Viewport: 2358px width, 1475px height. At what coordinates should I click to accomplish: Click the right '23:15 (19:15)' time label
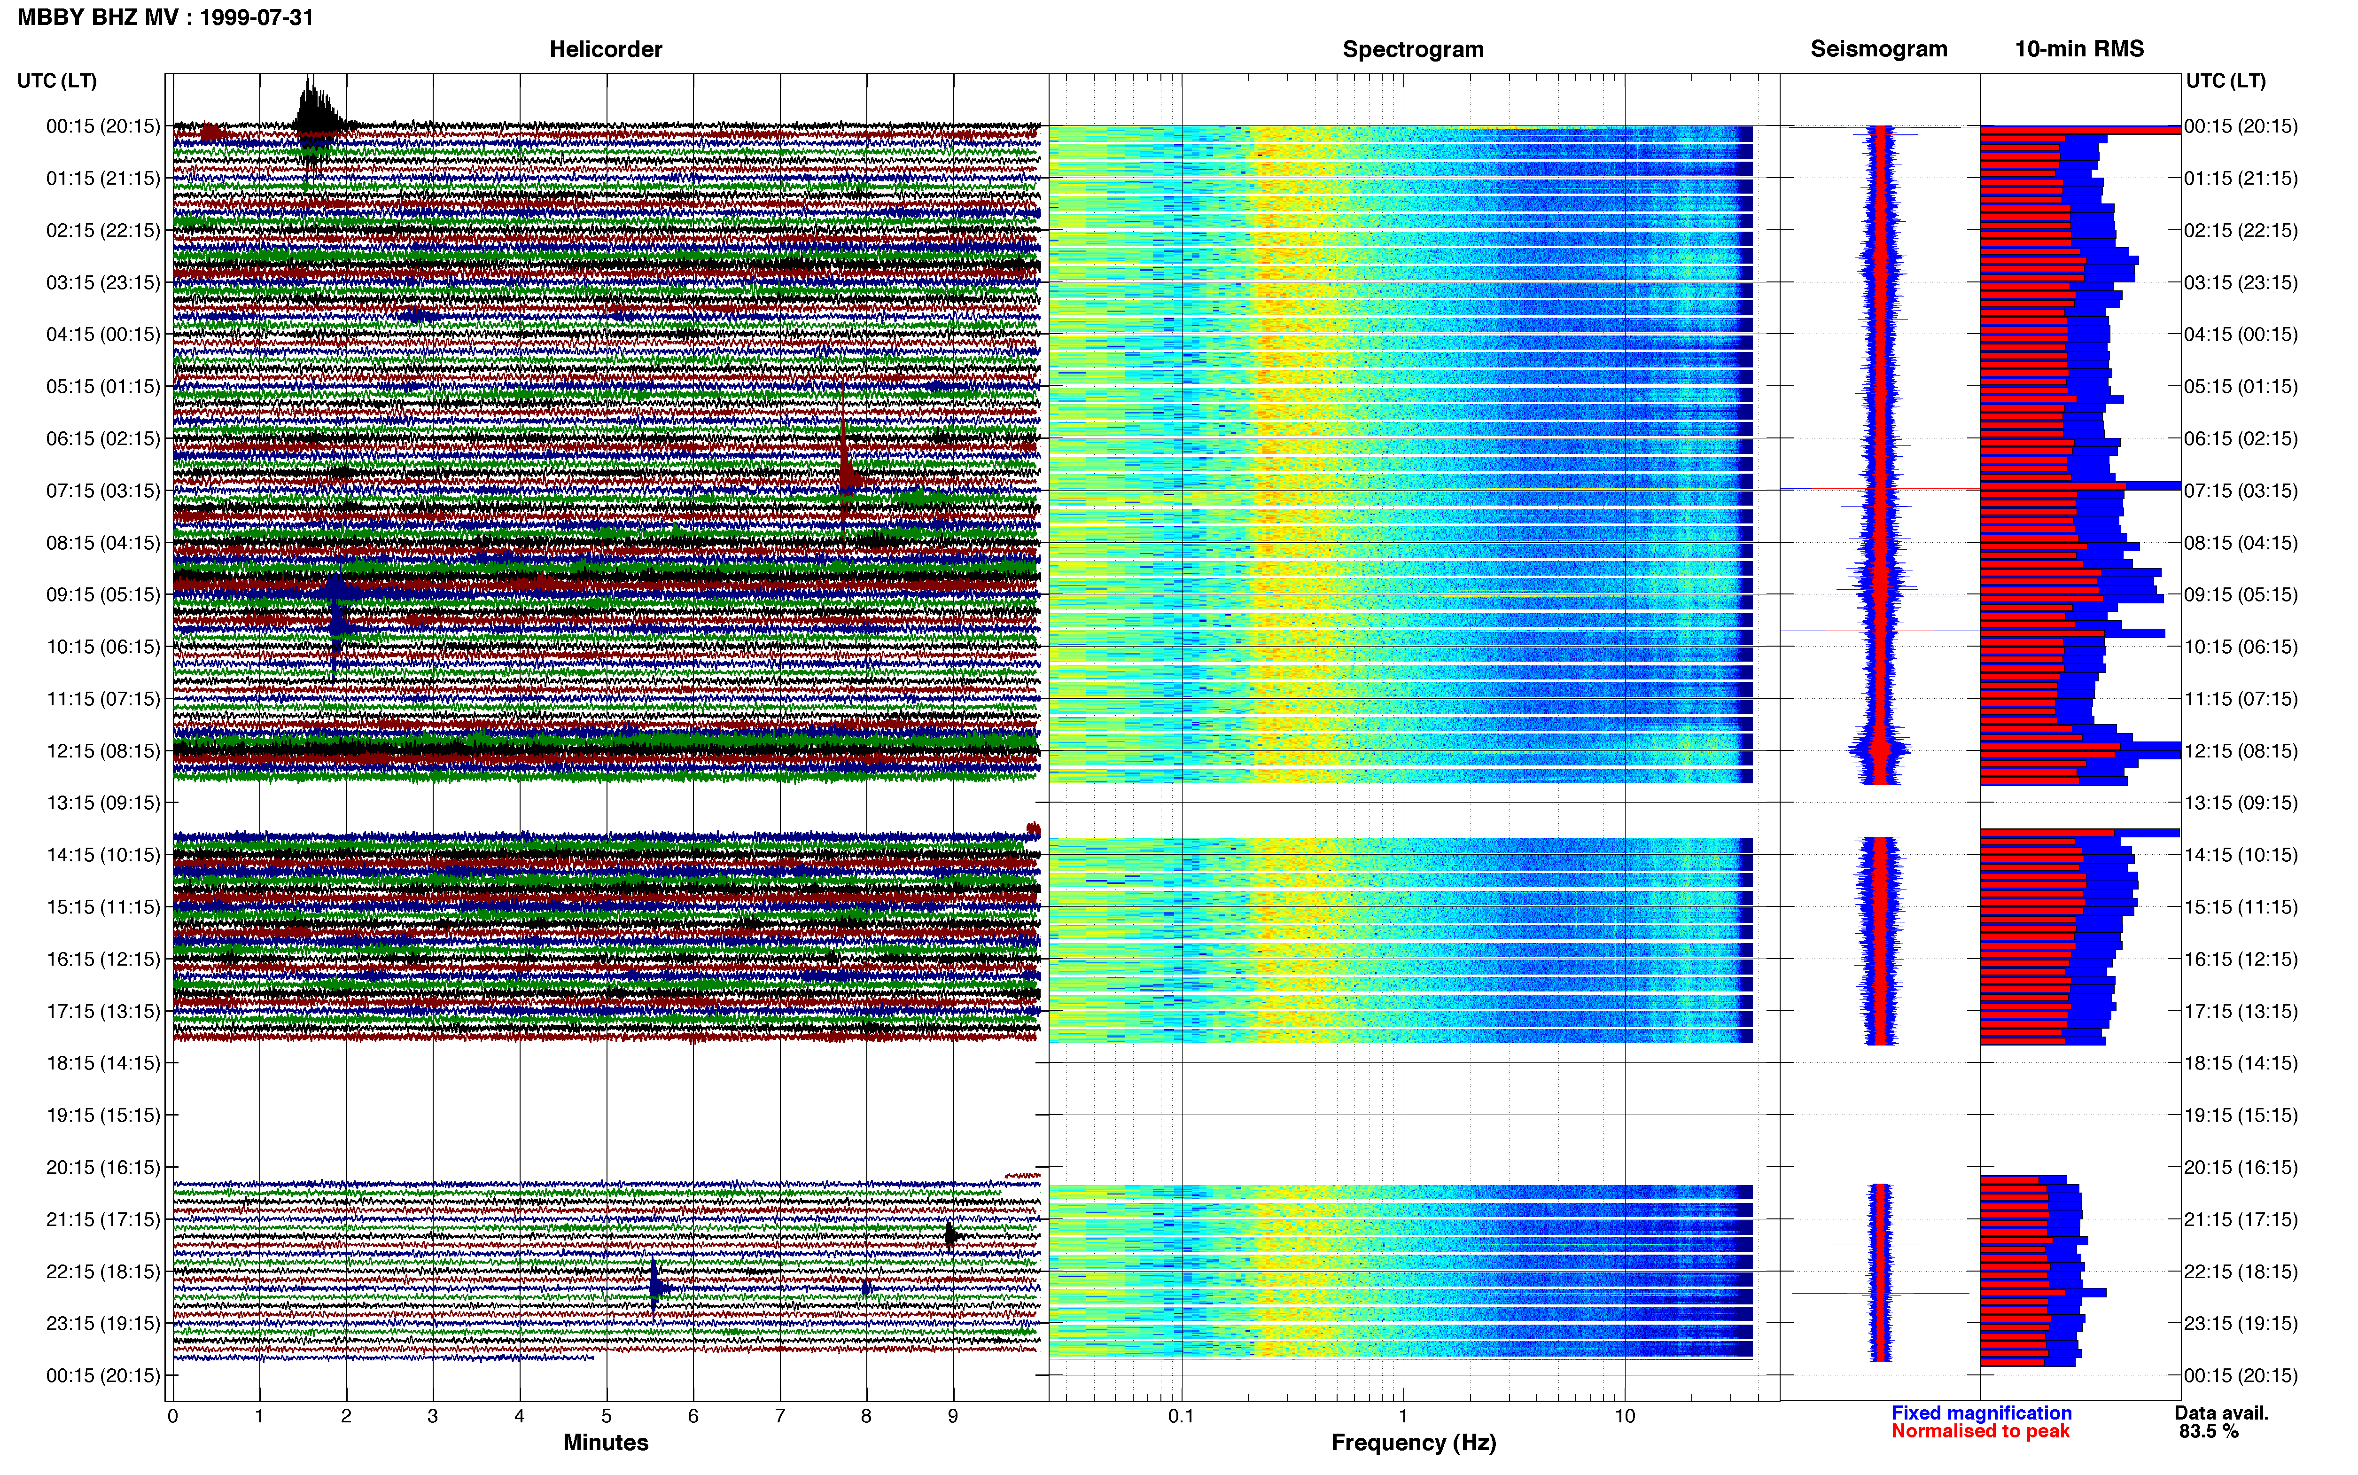pyautogui.click(x=2241, y=1324)
